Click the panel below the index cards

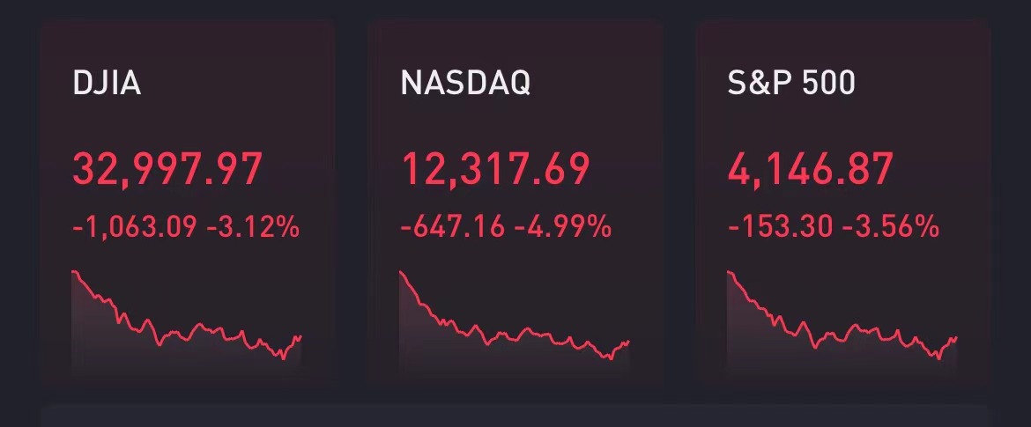pyautogui.click(x=515, y=416)
